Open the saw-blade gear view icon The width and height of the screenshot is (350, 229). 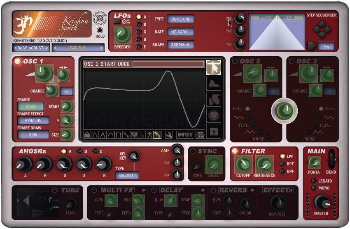[214, 99]
